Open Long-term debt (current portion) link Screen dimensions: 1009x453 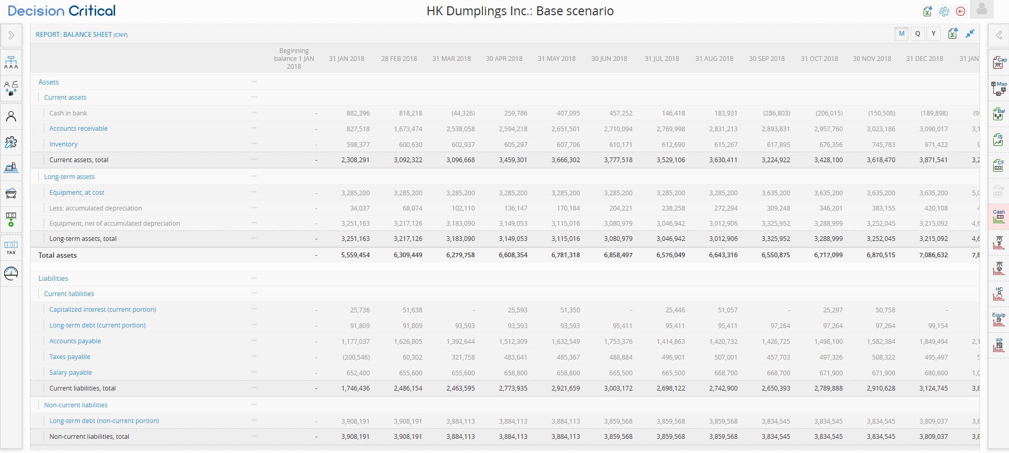click(97, 325)
